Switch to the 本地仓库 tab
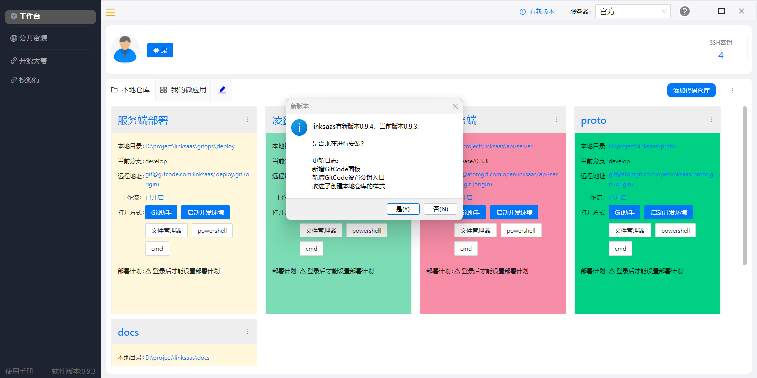The height and width of the screenshot is (378, 757). tap(131, 90)
